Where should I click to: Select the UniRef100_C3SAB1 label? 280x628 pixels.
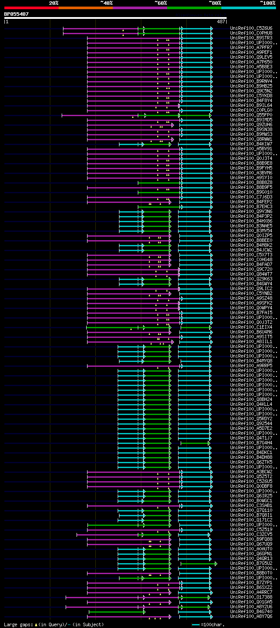(251, 506)
